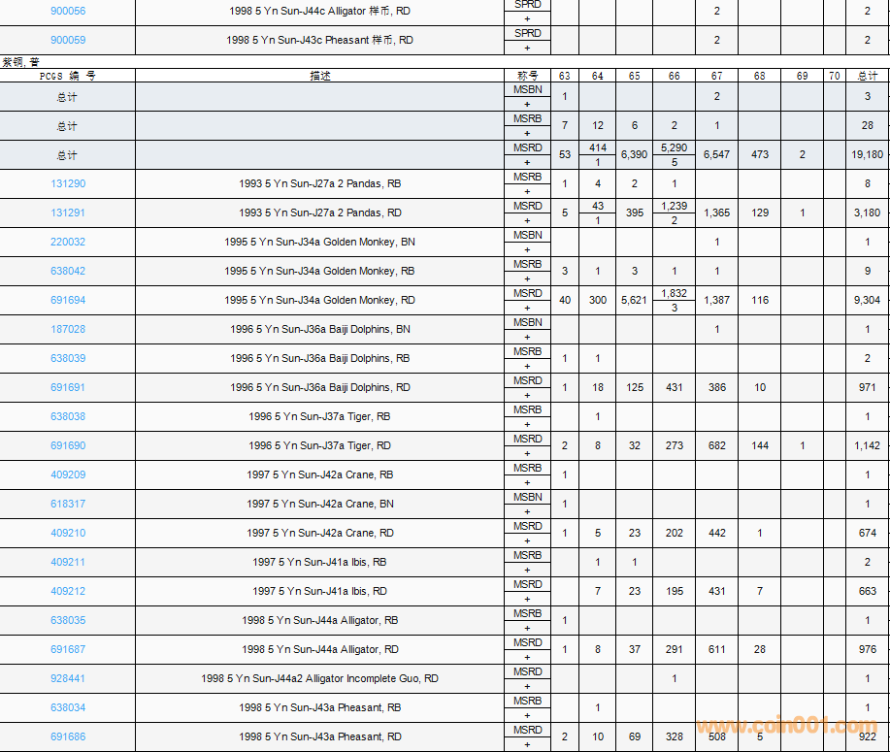Open PCGS number 691690 Tiger RD
Viewport: 890px width, 752px height.
(68, 445)
